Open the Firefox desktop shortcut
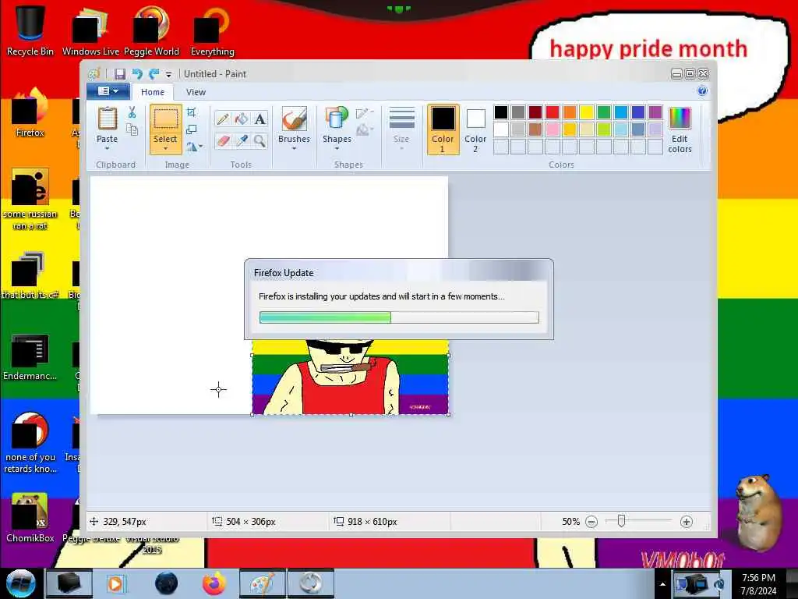The image size is (798, 599). [x=30, y=112]
